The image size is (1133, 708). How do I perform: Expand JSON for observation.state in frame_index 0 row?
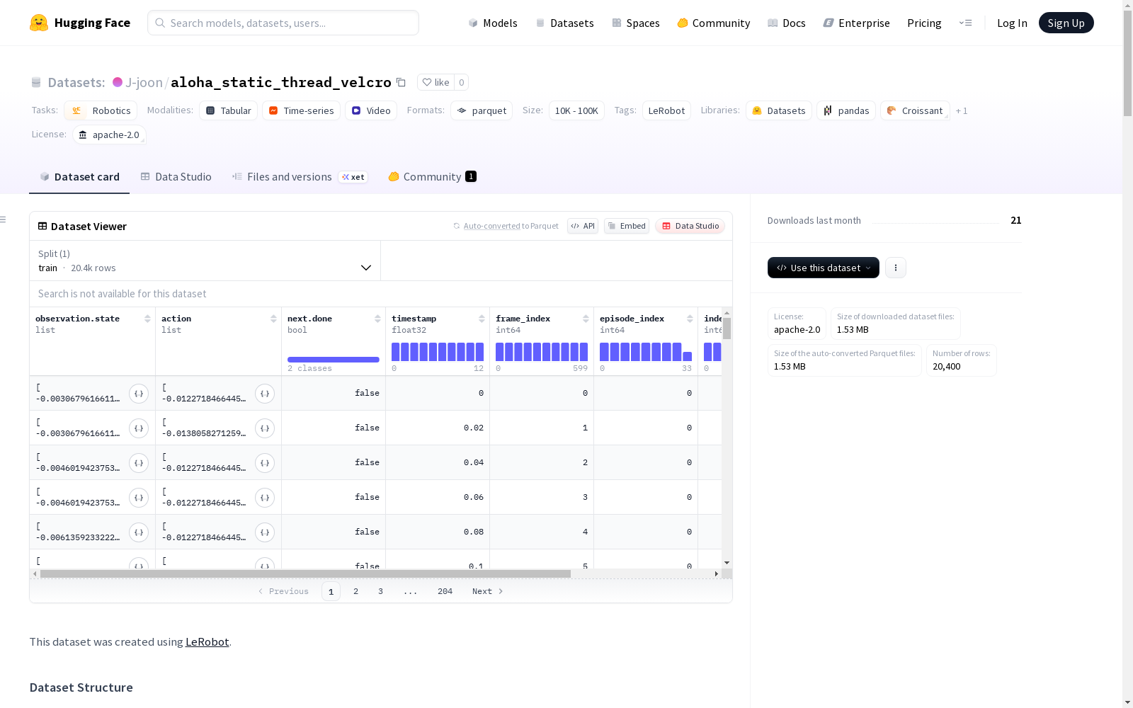click(x=139, y=394)
